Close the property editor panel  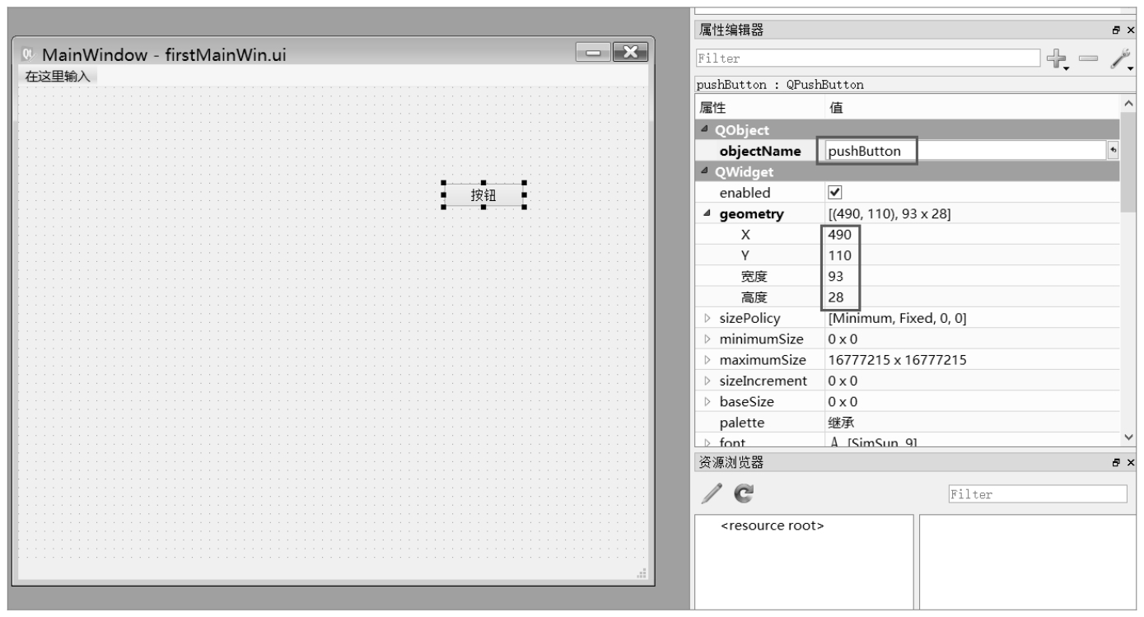pyautogui.click(x=1130, y=30)
